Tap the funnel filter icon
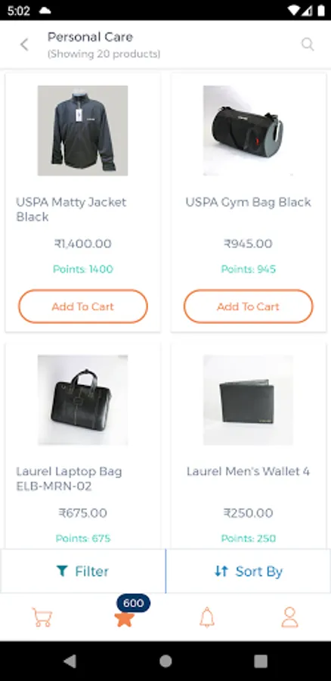The image size is (331, 681). coord(62,571)
